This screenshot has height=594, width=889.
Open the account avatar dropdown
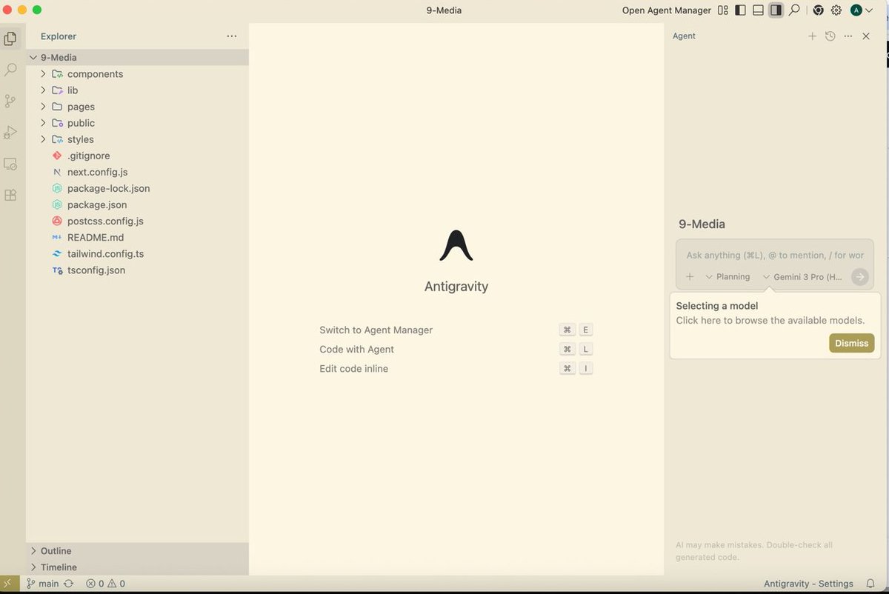pyautogui.click(x=862, y=10)
